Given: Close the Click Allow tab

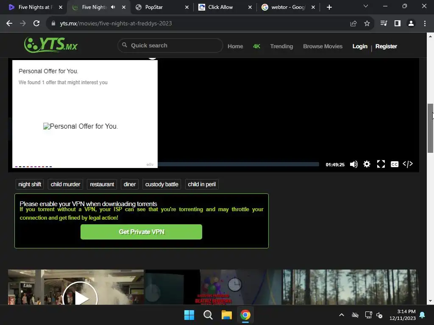Looking at the screenshot, I should (250, 7).
